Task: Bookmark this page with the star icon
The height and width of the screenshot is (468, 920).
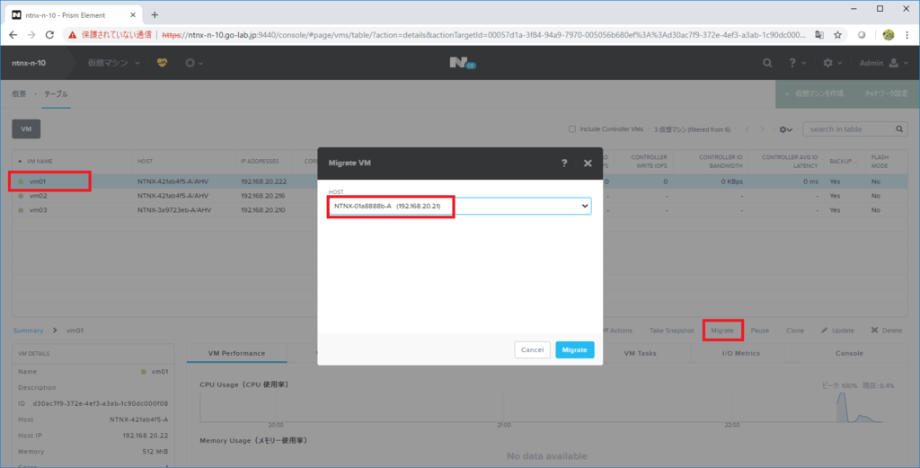Action: coord(838,35)
